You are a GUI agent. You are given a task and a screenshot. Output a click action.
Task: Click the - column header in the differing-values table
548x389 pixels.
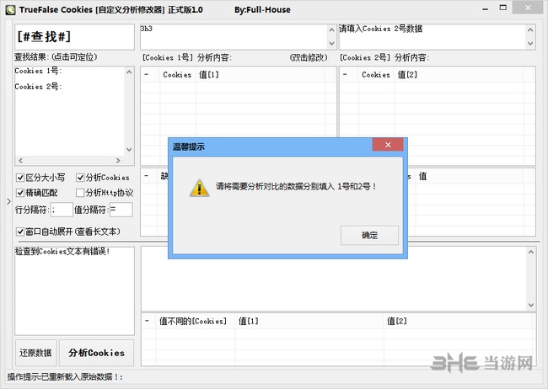[x=149, y=321]
